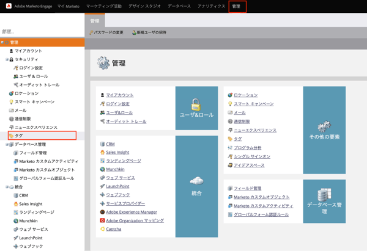The image size is (367, 251).
Task: Select マイアカウント in the tree
Action: pyautogui.click(x=28, y=51)
